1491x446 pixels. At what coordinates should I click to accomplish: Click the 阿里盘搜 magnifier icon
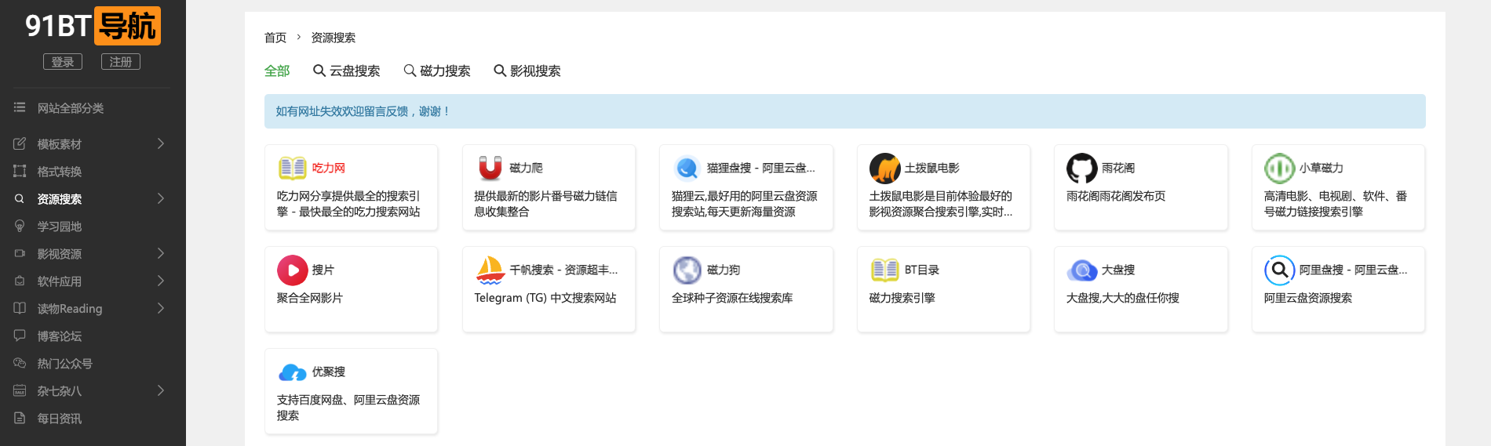pyautogui.click(x=1280, y=270)
